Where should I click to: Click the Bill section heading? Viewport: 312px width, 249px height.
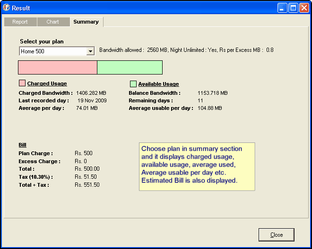pos(22,145)
